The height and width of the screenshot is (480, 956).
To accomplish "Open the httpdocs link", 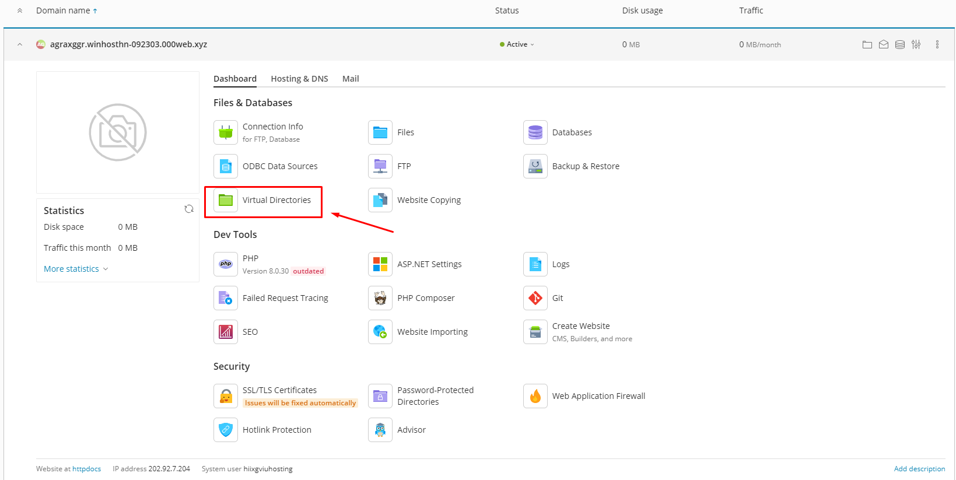I will (86, 469).
